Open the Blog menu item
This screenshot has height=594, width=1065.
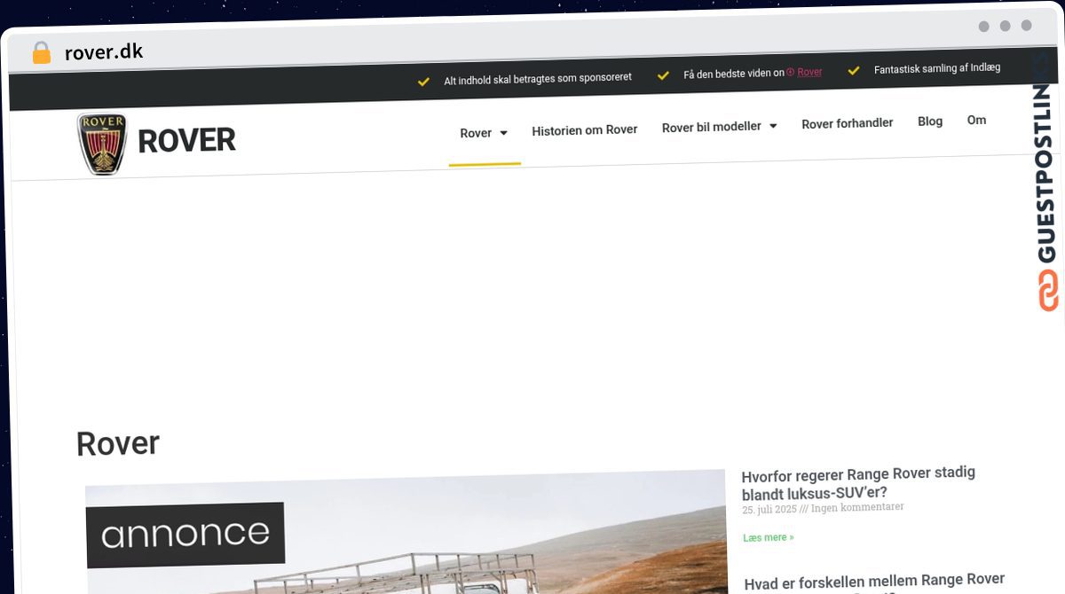click(x=930, y=121)
